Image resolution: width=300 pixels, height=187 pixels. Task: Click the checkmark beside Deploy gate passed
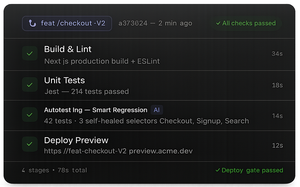pos(218,170)
